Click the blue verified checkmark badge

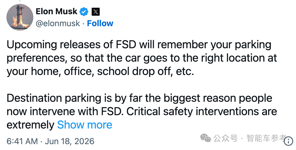click(x=84, y=12)
